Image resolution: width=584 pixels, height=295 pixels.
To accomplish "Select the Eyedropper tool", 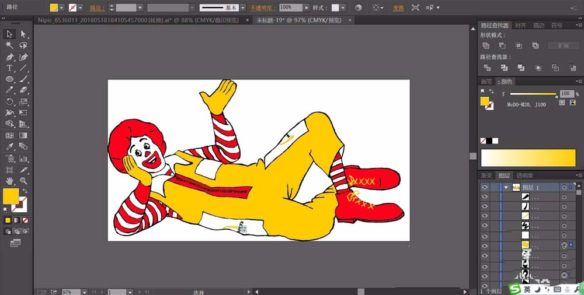I will 9,147.
